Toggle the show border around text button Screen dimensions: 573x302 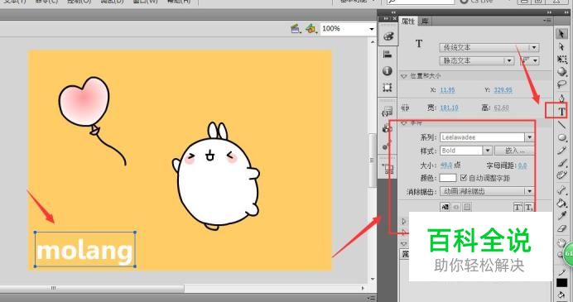coord(467,207)
